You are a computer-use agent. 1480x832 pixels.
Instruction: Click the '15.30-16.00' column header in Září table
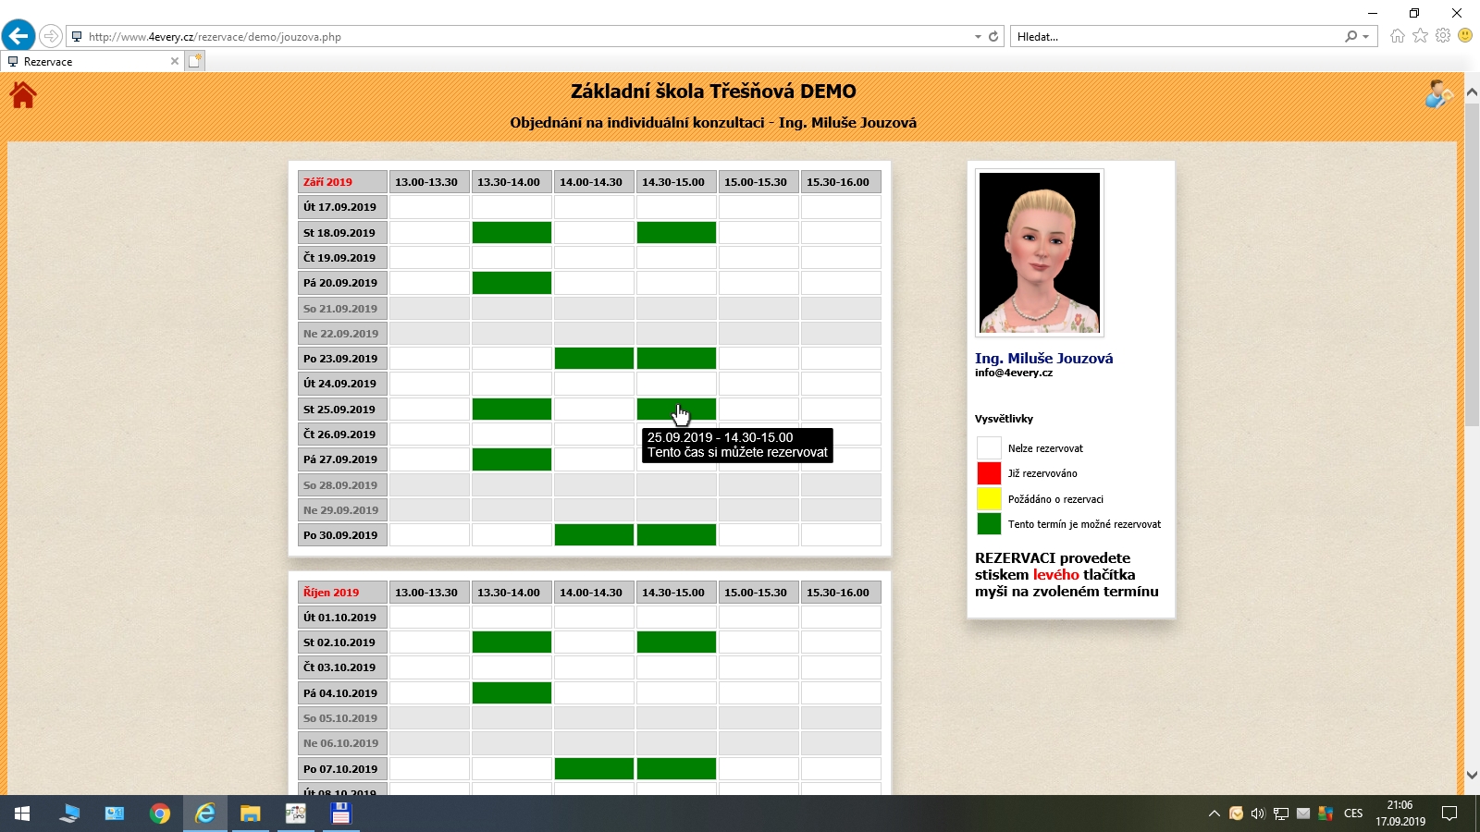tap(841, 182)
